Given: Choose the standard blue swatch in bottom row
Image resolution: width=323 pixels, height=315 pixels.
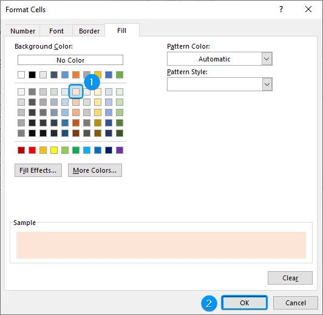Looking at the screenshot, I should pos(98,150).
